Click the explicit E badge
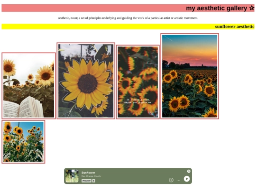The image size is (256, 192). pos(93,181)
